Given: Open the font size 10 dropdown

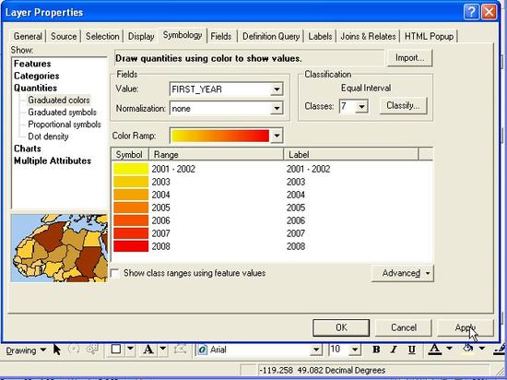Looking at the screenshot, I should point(355,350).
